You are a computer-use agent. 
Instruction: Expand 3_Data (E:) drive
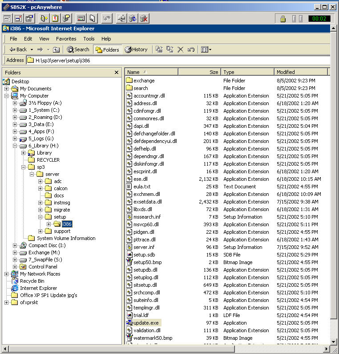click(15, 124)
